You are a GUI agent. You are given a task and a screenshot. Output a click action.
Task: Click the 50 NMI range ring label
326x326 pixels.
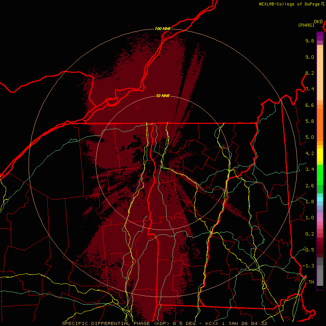click(163, 96)
